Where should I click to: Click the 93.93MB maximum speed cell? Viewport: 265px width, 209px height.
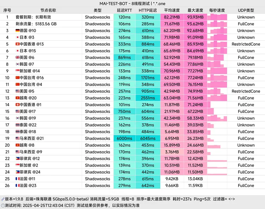tap(195, 17)
